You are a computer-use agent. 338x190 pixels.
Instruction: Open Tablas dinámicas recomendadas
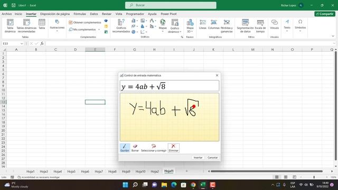(x=26, y=26)
